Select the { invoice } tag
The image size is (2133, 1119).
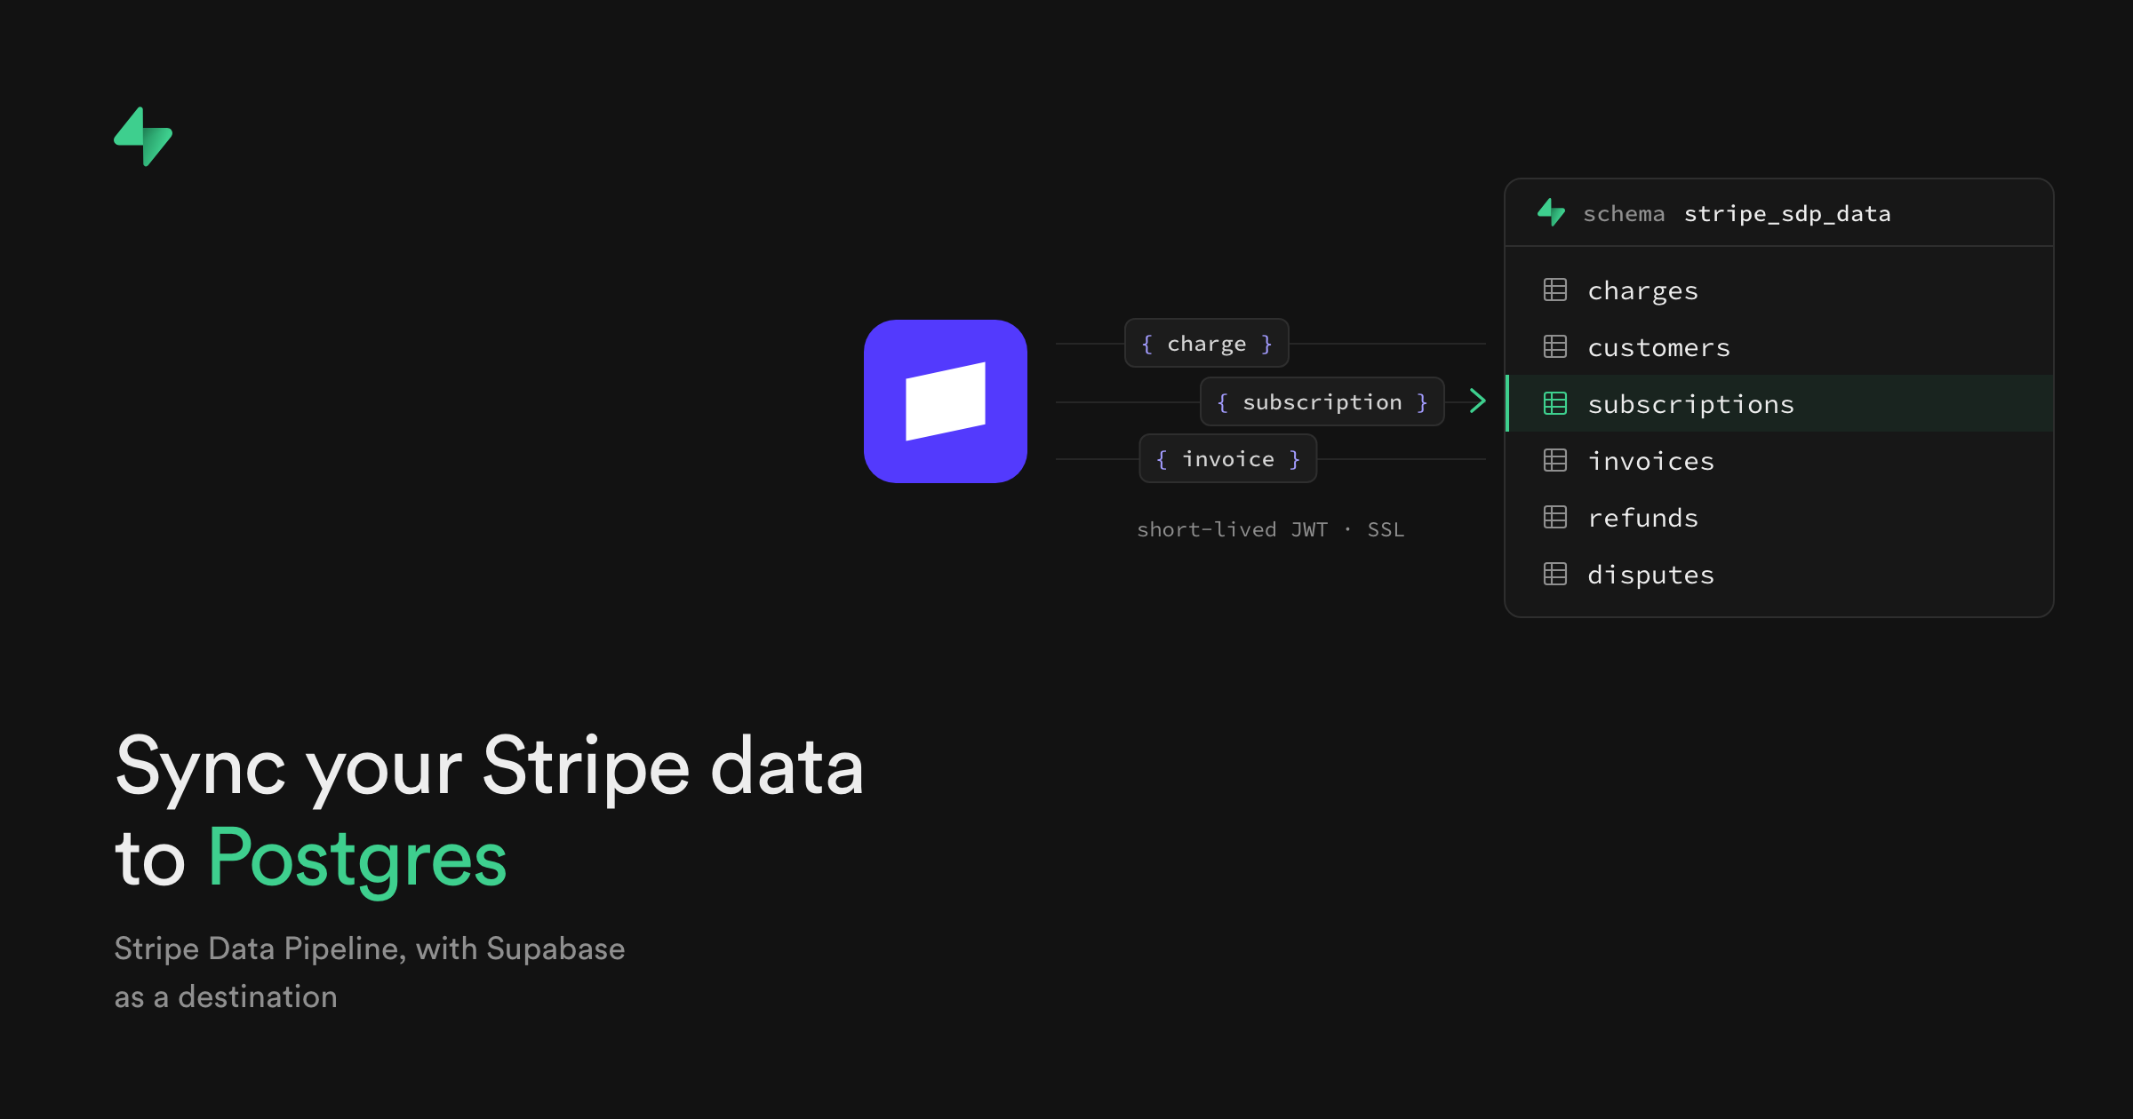click(1228, 458)
